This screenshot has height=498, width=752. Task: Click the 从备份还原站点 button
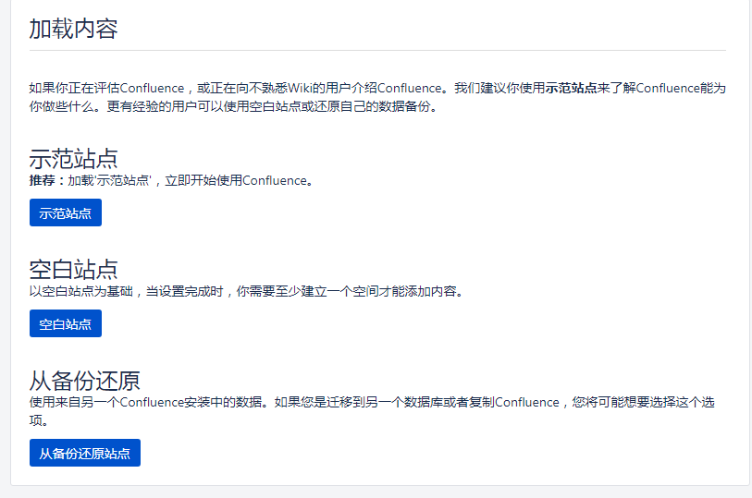[x=85, y=453]
